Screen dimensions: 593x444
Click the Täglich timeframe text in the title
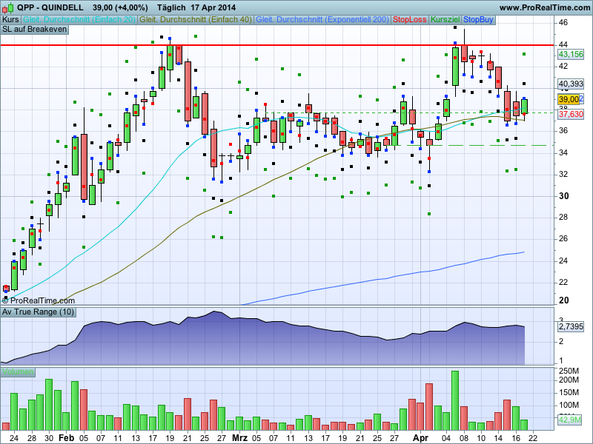[x=171, y=7]
